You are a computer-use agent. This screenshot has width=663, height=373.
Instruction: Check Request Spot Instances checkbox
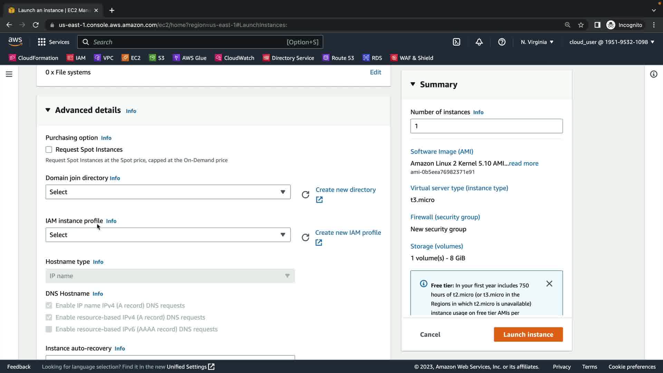pos(49,150)
